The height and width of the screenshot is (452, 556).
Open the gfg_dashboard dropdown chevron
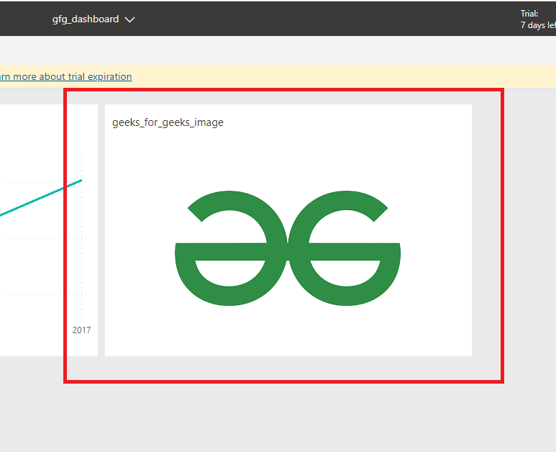pos(129,20)
